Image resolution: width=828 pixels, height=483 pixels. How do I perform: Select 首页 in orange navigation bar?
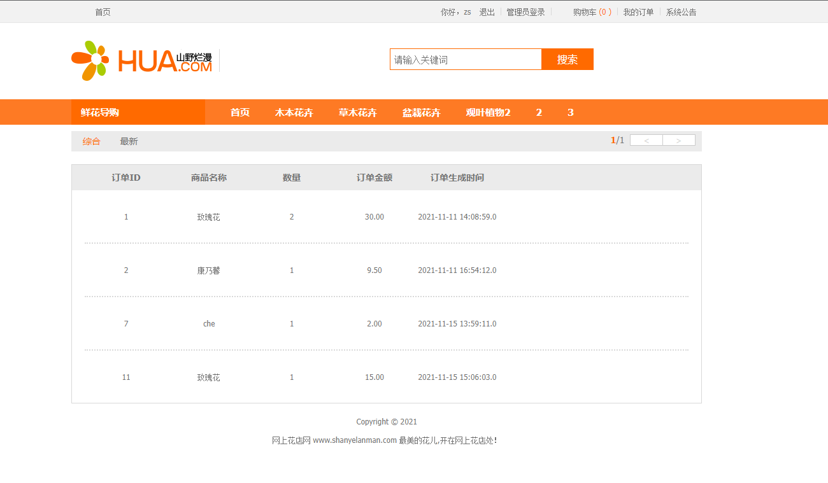pos(240,113)
